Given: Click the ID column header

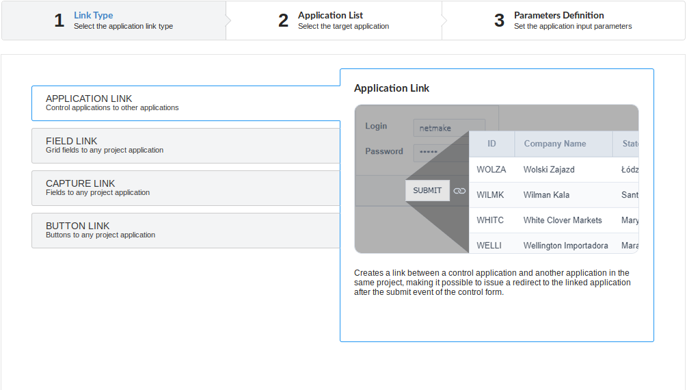Looking at the screenshot, I should click(x=491, y=144).
